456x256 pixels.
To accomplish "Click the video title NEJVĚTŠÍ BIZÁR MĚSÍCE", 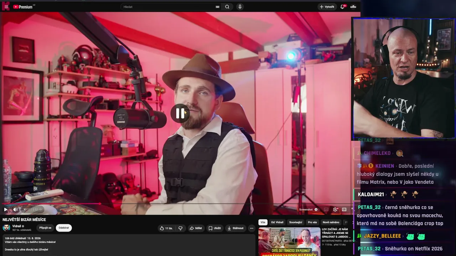I will pos(24,220).
